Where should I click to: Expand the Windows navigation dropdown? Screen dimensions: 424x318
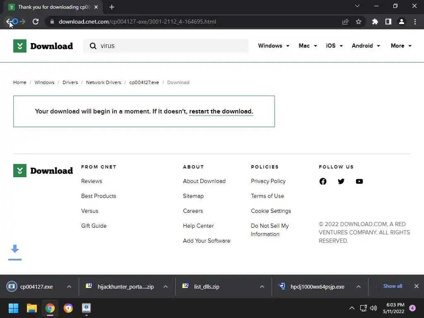pos(274,46)
